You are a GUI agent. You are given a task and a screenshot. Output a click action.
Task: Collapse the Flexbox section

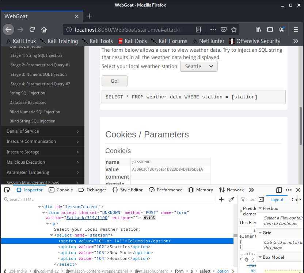(260, 208)
